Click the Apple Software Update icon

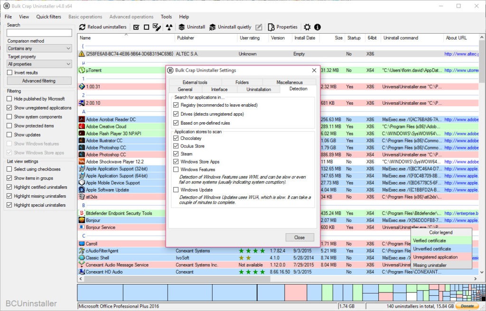point(82,190)
